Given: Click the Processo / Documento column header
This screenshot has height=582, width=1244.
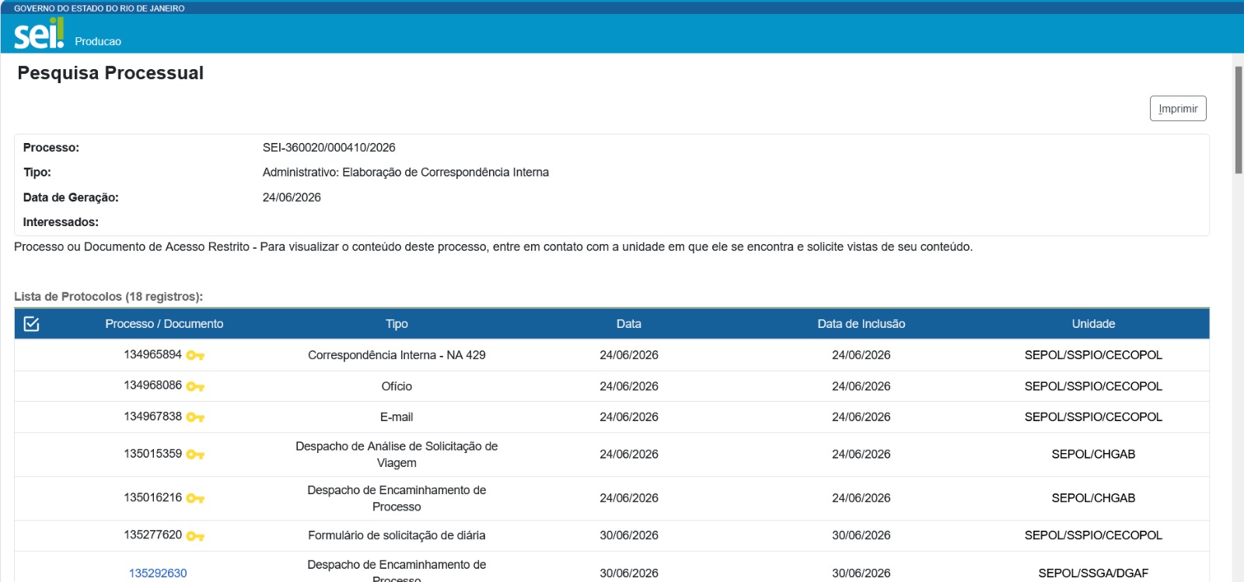Looking at the screenshot, I should (164, 324).
